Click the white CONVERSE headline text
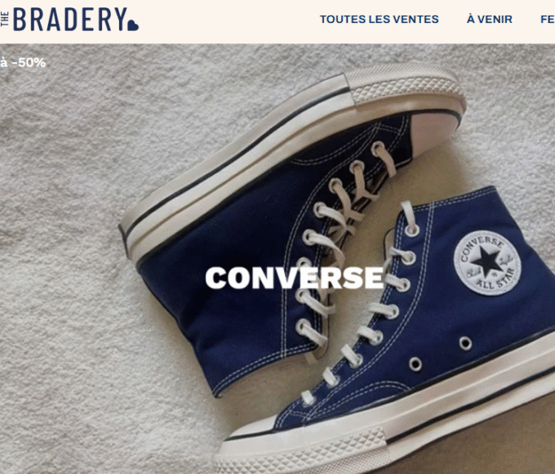Screen dimensions: 555x474 [x=295, y=278]
